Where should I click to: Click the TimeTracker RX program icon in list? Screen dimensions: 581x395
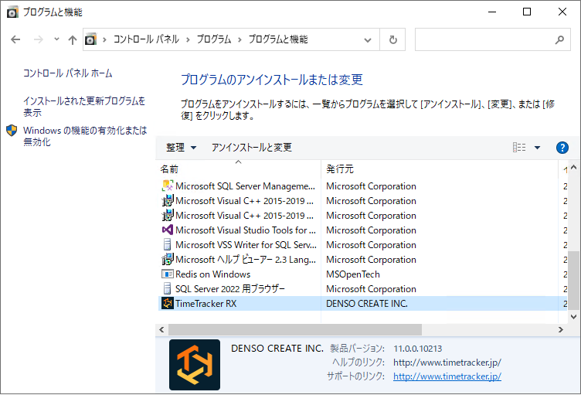(167, 304)
